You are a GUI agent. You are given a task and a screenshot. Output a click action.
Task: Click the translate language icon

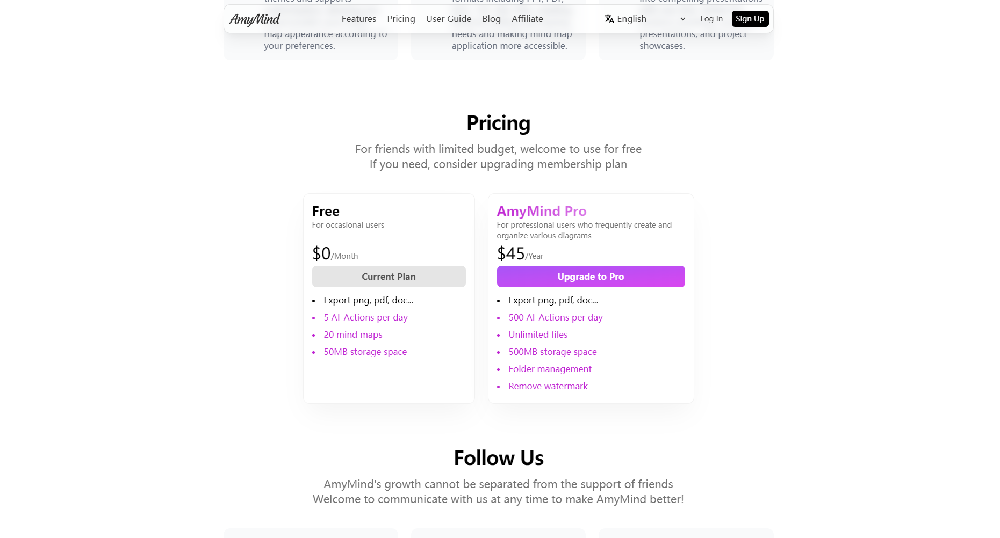tap(609, 19)
